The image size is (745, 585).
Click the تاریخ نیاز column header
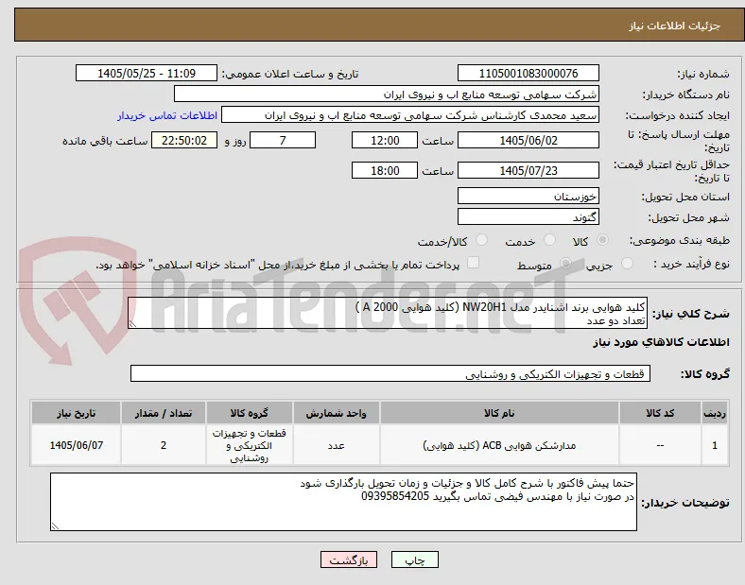[76, 413]
